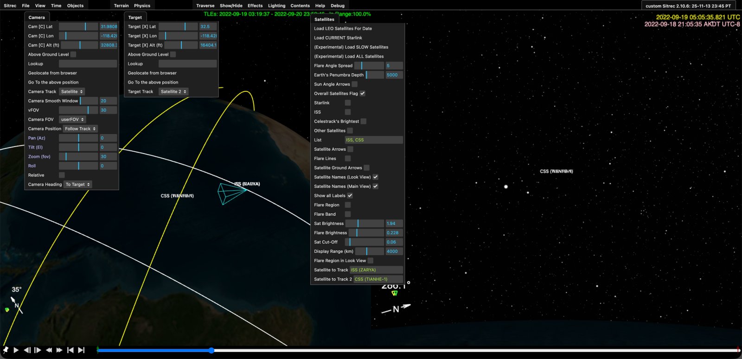This screenshot has height=359, width=742.
Task: Expand the Target Track dropdown
Action: click(x=173, y=91)
